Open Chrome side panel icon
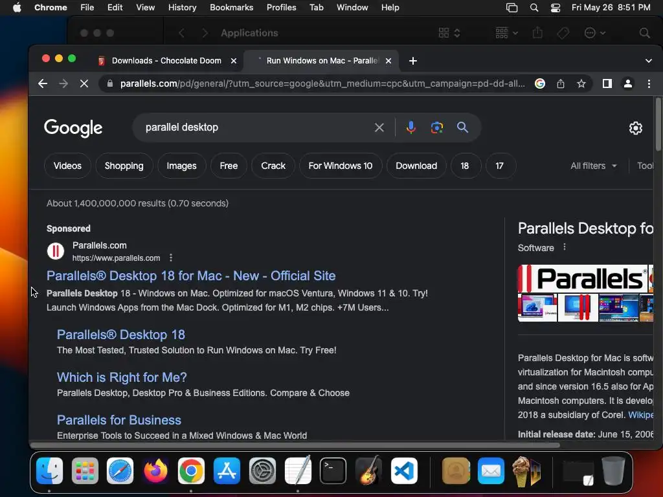663x497 pixels. point(607,83)
